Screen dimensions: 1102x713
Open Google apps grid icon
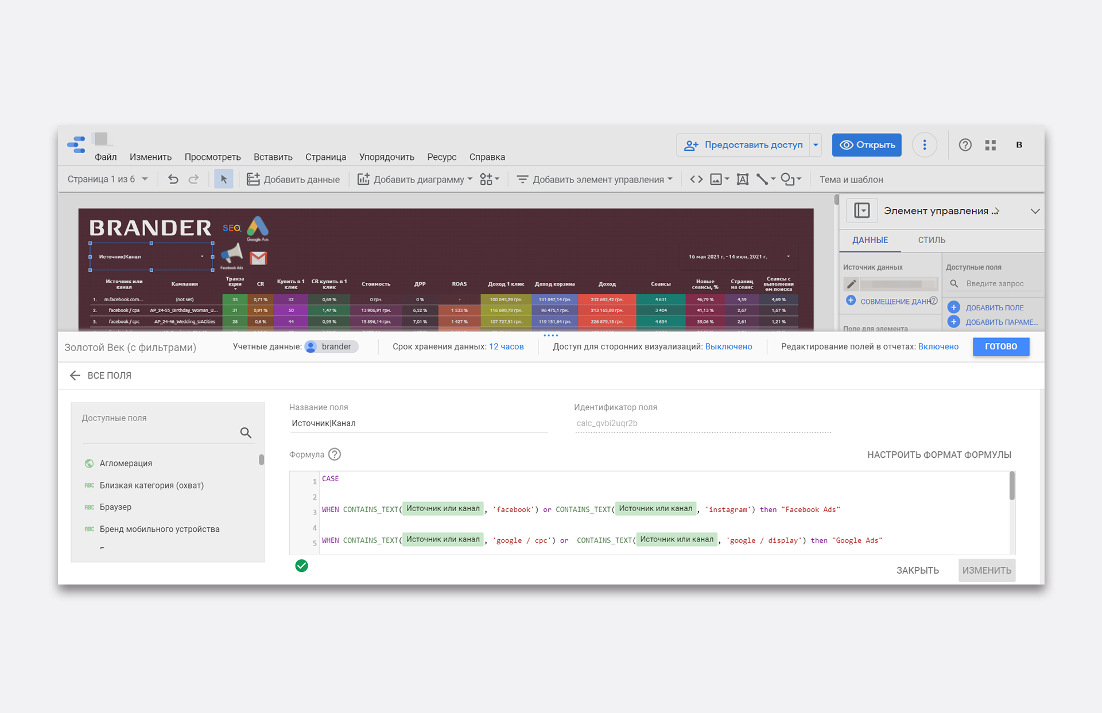(991, 145)
